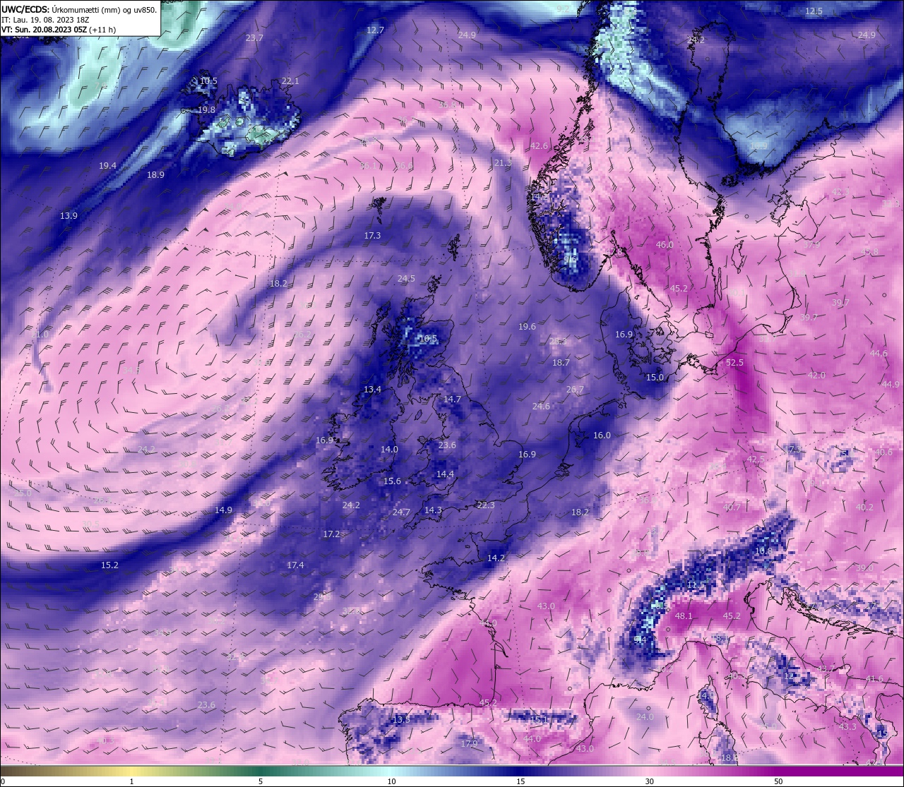The image size is (904, 787).
Task: Click the 14.4 value over Wales
Action: pos(445,474)
